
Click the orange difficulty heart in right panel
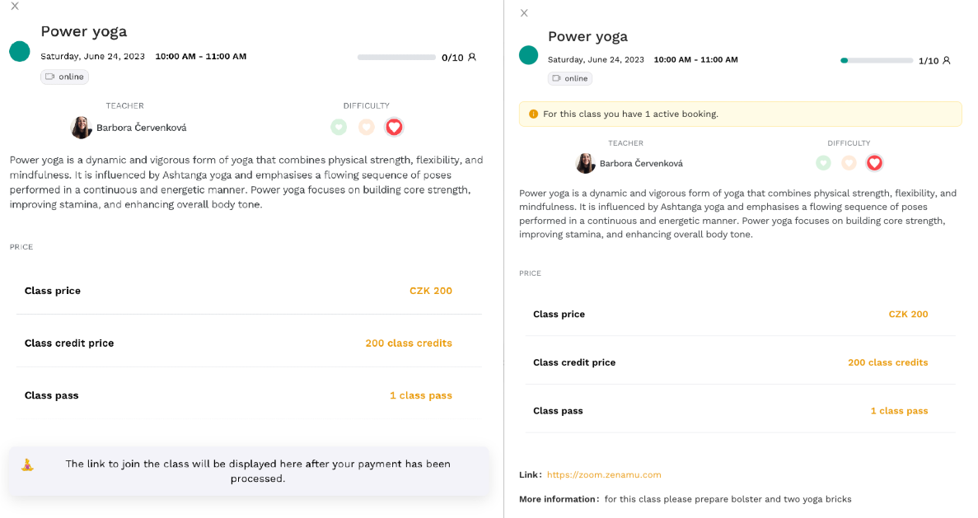pyautogui.click(x=849, y=163)
